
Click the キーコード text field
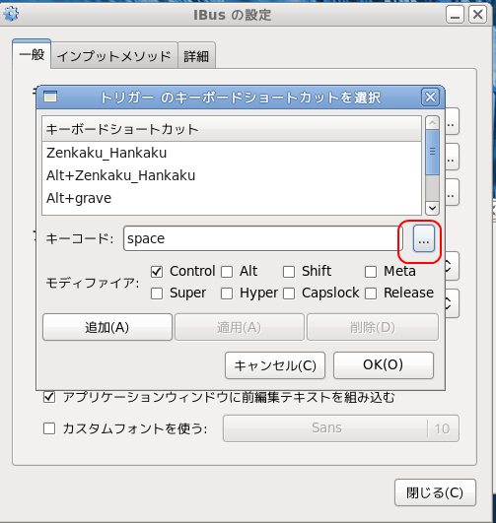pyautogui.click(x=263, y=238)
